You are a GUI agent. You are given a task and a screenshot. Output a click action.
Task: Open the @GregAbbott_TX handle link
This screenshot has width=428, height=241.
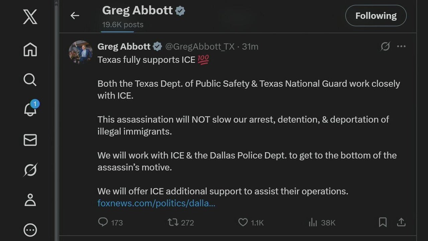tap(200, 47)
